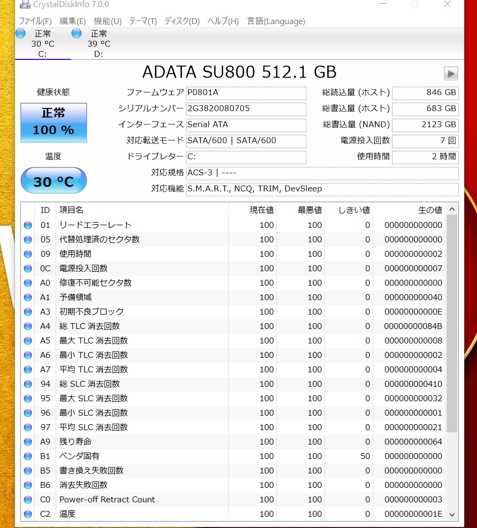Open the 機能(U) menu
Image resolution: width=477 pixels, height=528 pixels.
[x=107, y=21]
